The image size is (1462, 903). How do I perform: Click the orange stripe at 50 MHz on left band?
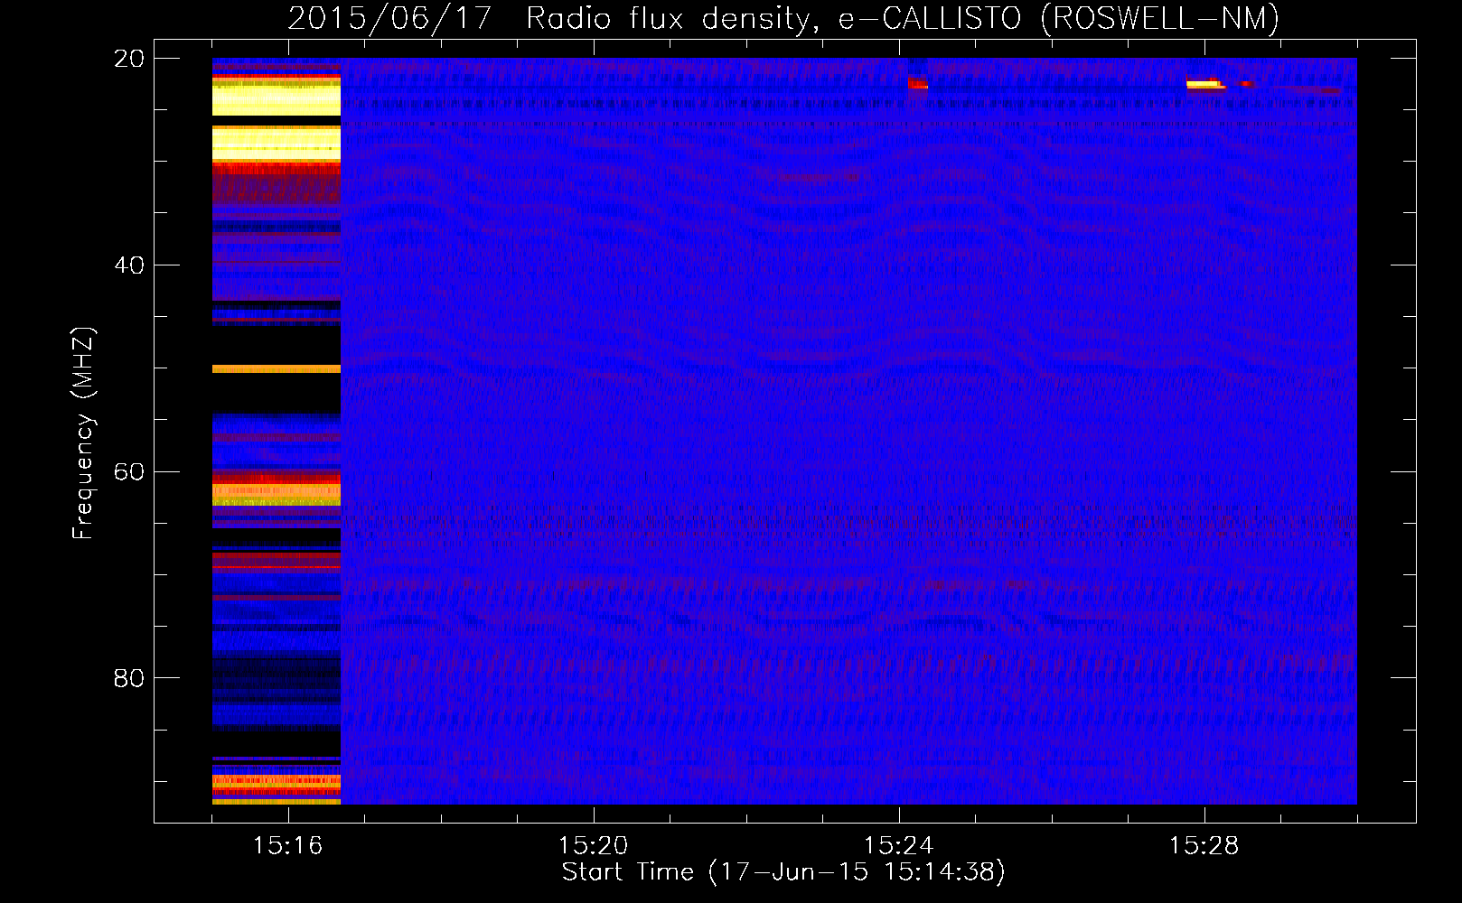tap(276, 368)
